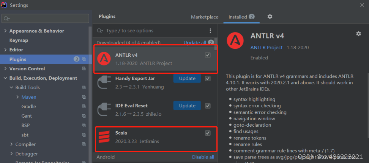Disable the ANTLR v4 plugin checkbox

(x=208, y=55)
